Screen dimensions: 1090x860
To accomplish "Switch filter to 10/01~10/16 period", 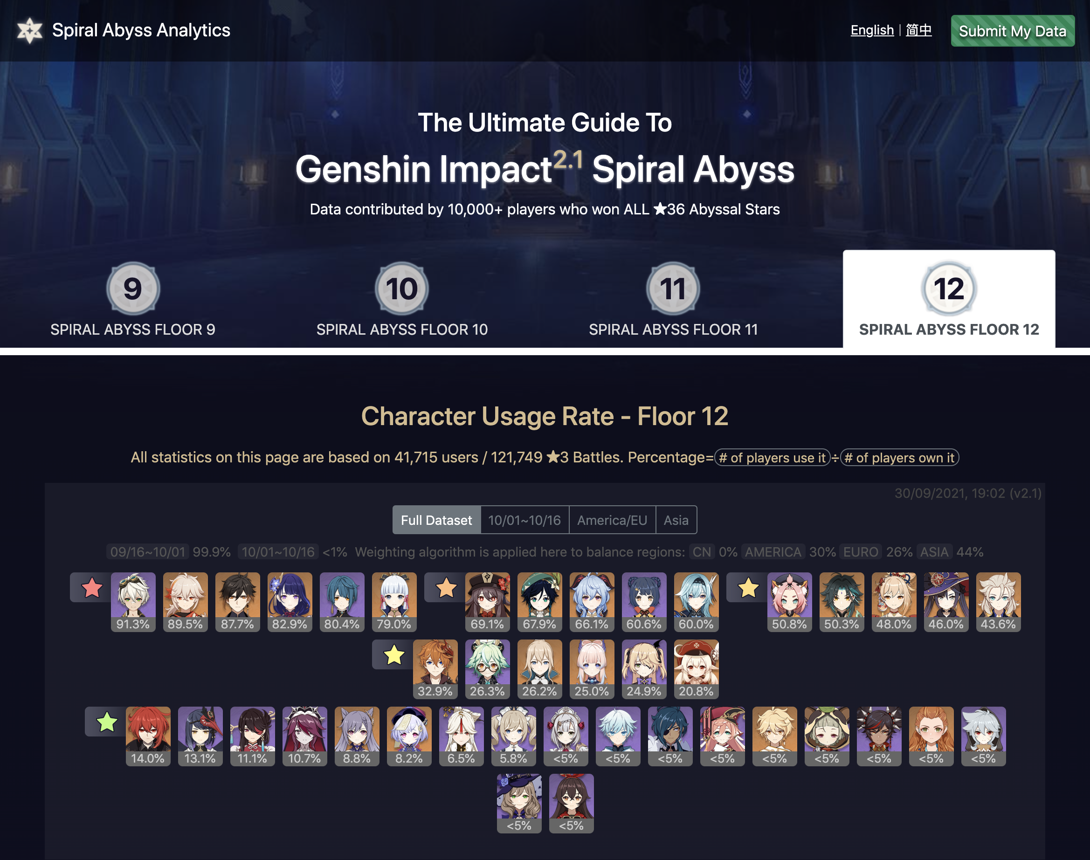I will (524, 520).
